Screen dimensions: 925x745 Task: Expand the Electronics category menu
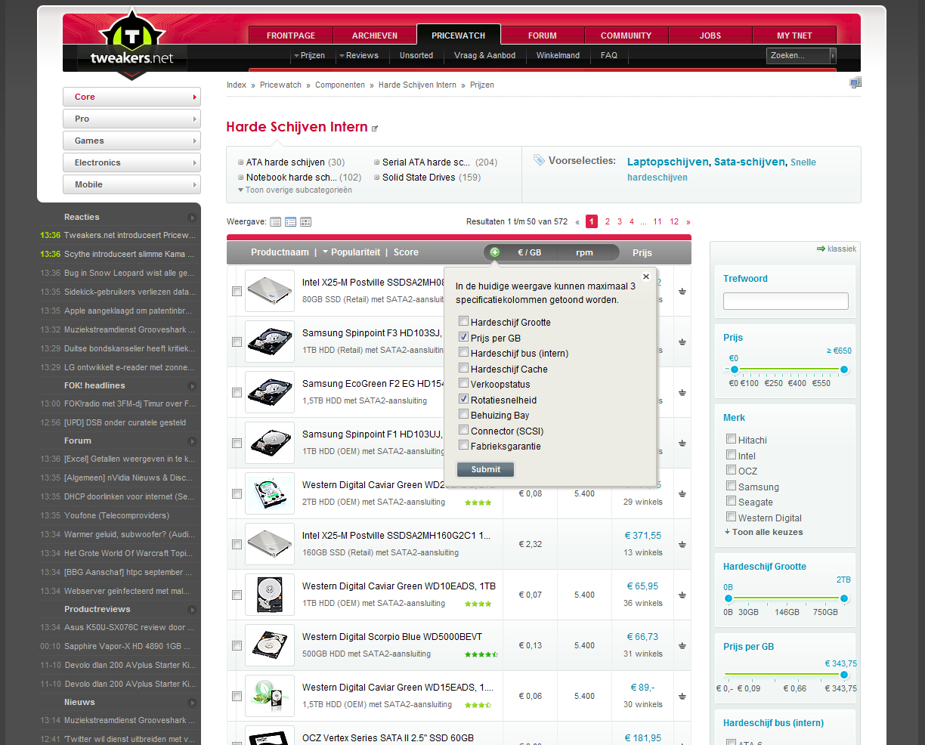131,162
